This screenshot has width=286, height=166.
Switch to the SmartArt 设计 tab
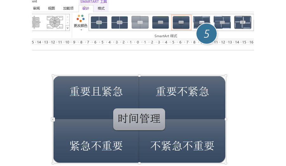coord(86,8)
